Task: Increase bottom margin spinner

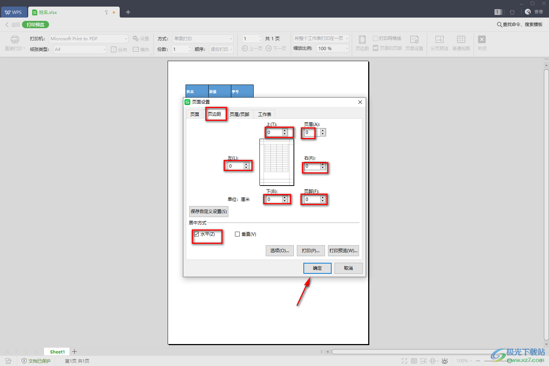Action: point(285,198)
